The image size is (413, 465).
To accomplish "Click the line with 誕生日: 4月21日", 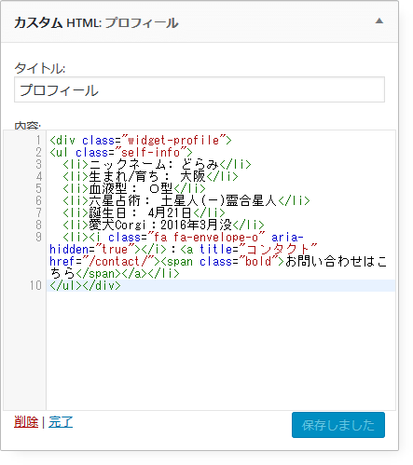I will point(144,213).
